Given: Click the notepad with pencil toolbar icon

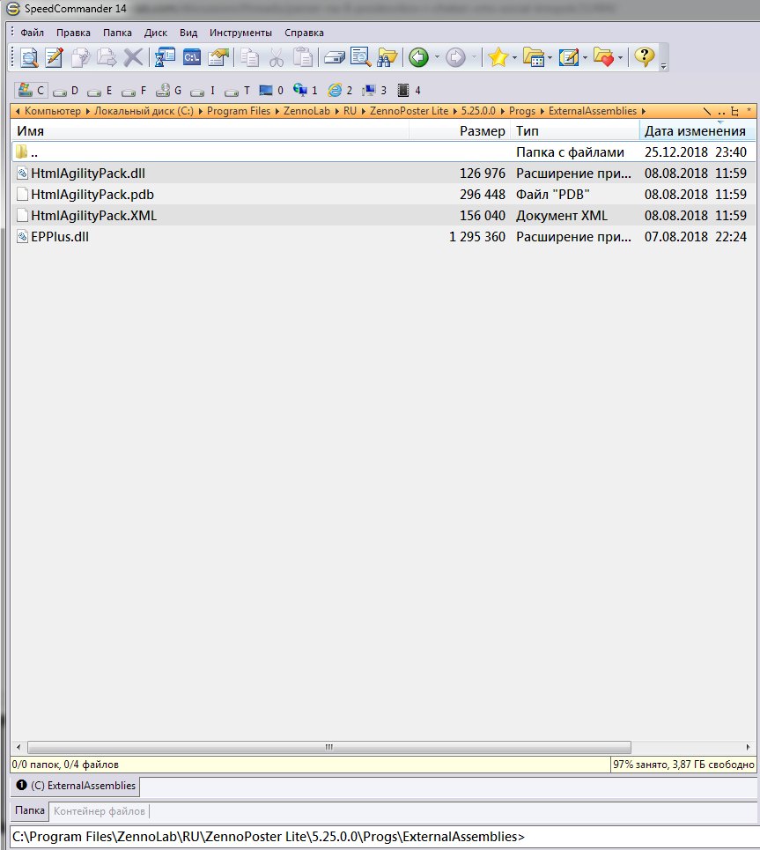Looking at the screenshot, I should click(569, 57).
